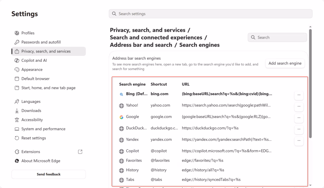Click the globe icon beside Yandex
The width and height of the screenshot is (324, 188).
tap(121, 140)
